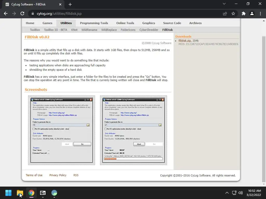Open the Chrome profile icon
This screenshot has width=266, height=199.
pyautogui.click(x=252, y=13)
